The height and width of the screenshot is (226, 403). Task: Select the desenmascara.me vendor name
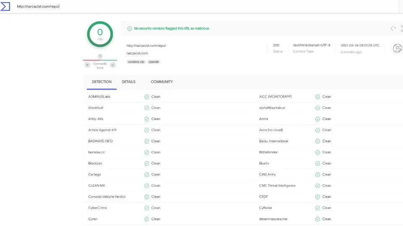273,219
